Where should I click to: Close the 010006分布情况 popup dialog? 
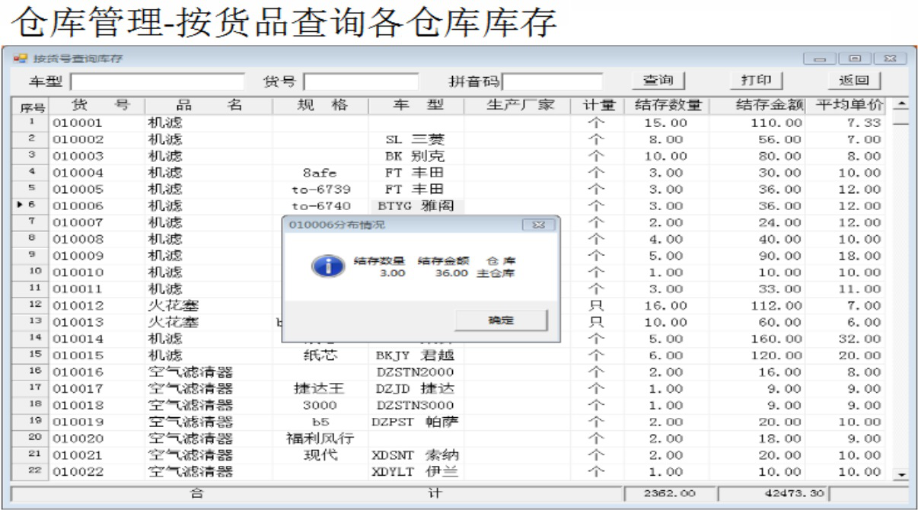coord(538,225)
